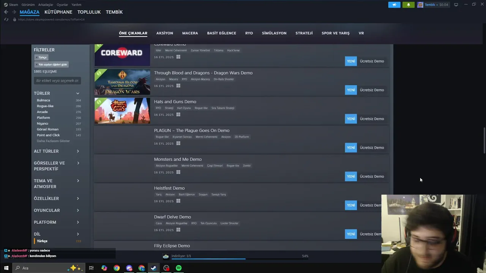Viewport: 486px width, 273px height.
Task: Click the page vertical scrollbar thumb
Action: pos(484,141)
